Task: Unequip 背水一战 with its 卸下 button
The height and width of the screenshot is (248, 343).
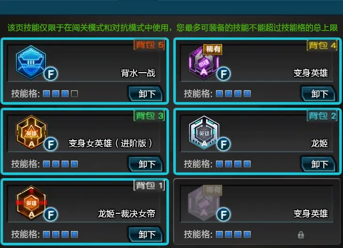Action: pyautogui.click(x=145, y=94)
